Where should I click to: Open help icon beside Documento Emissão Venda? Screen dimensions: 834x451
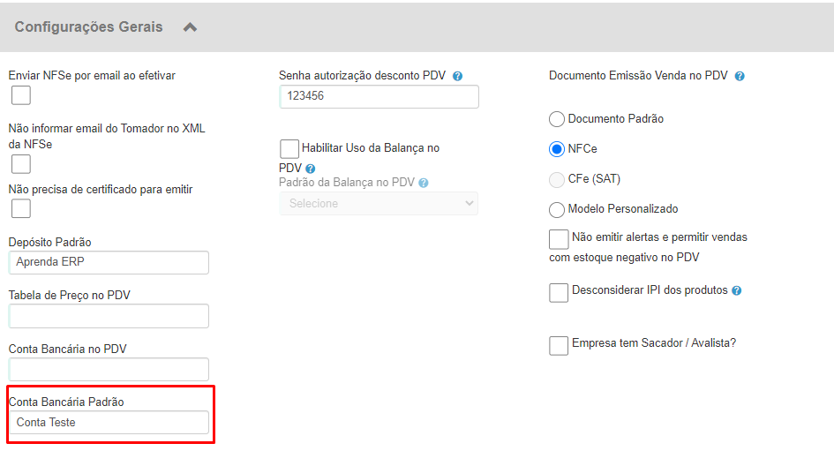click(x=740, y=76)
